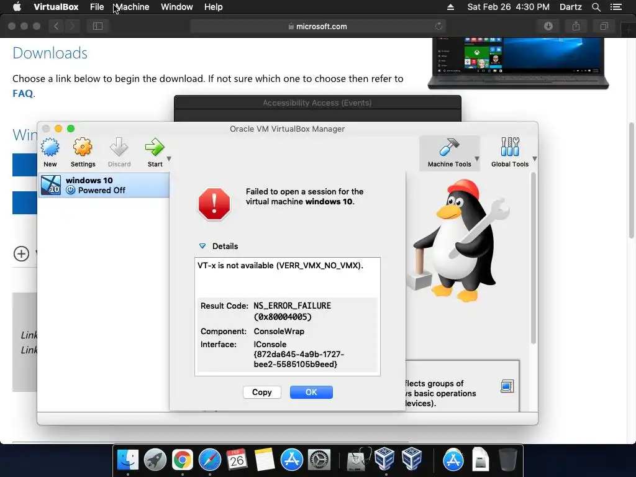
Task: Click the Accessibility Access (Events) window title
Action: (x=317, y=103)
